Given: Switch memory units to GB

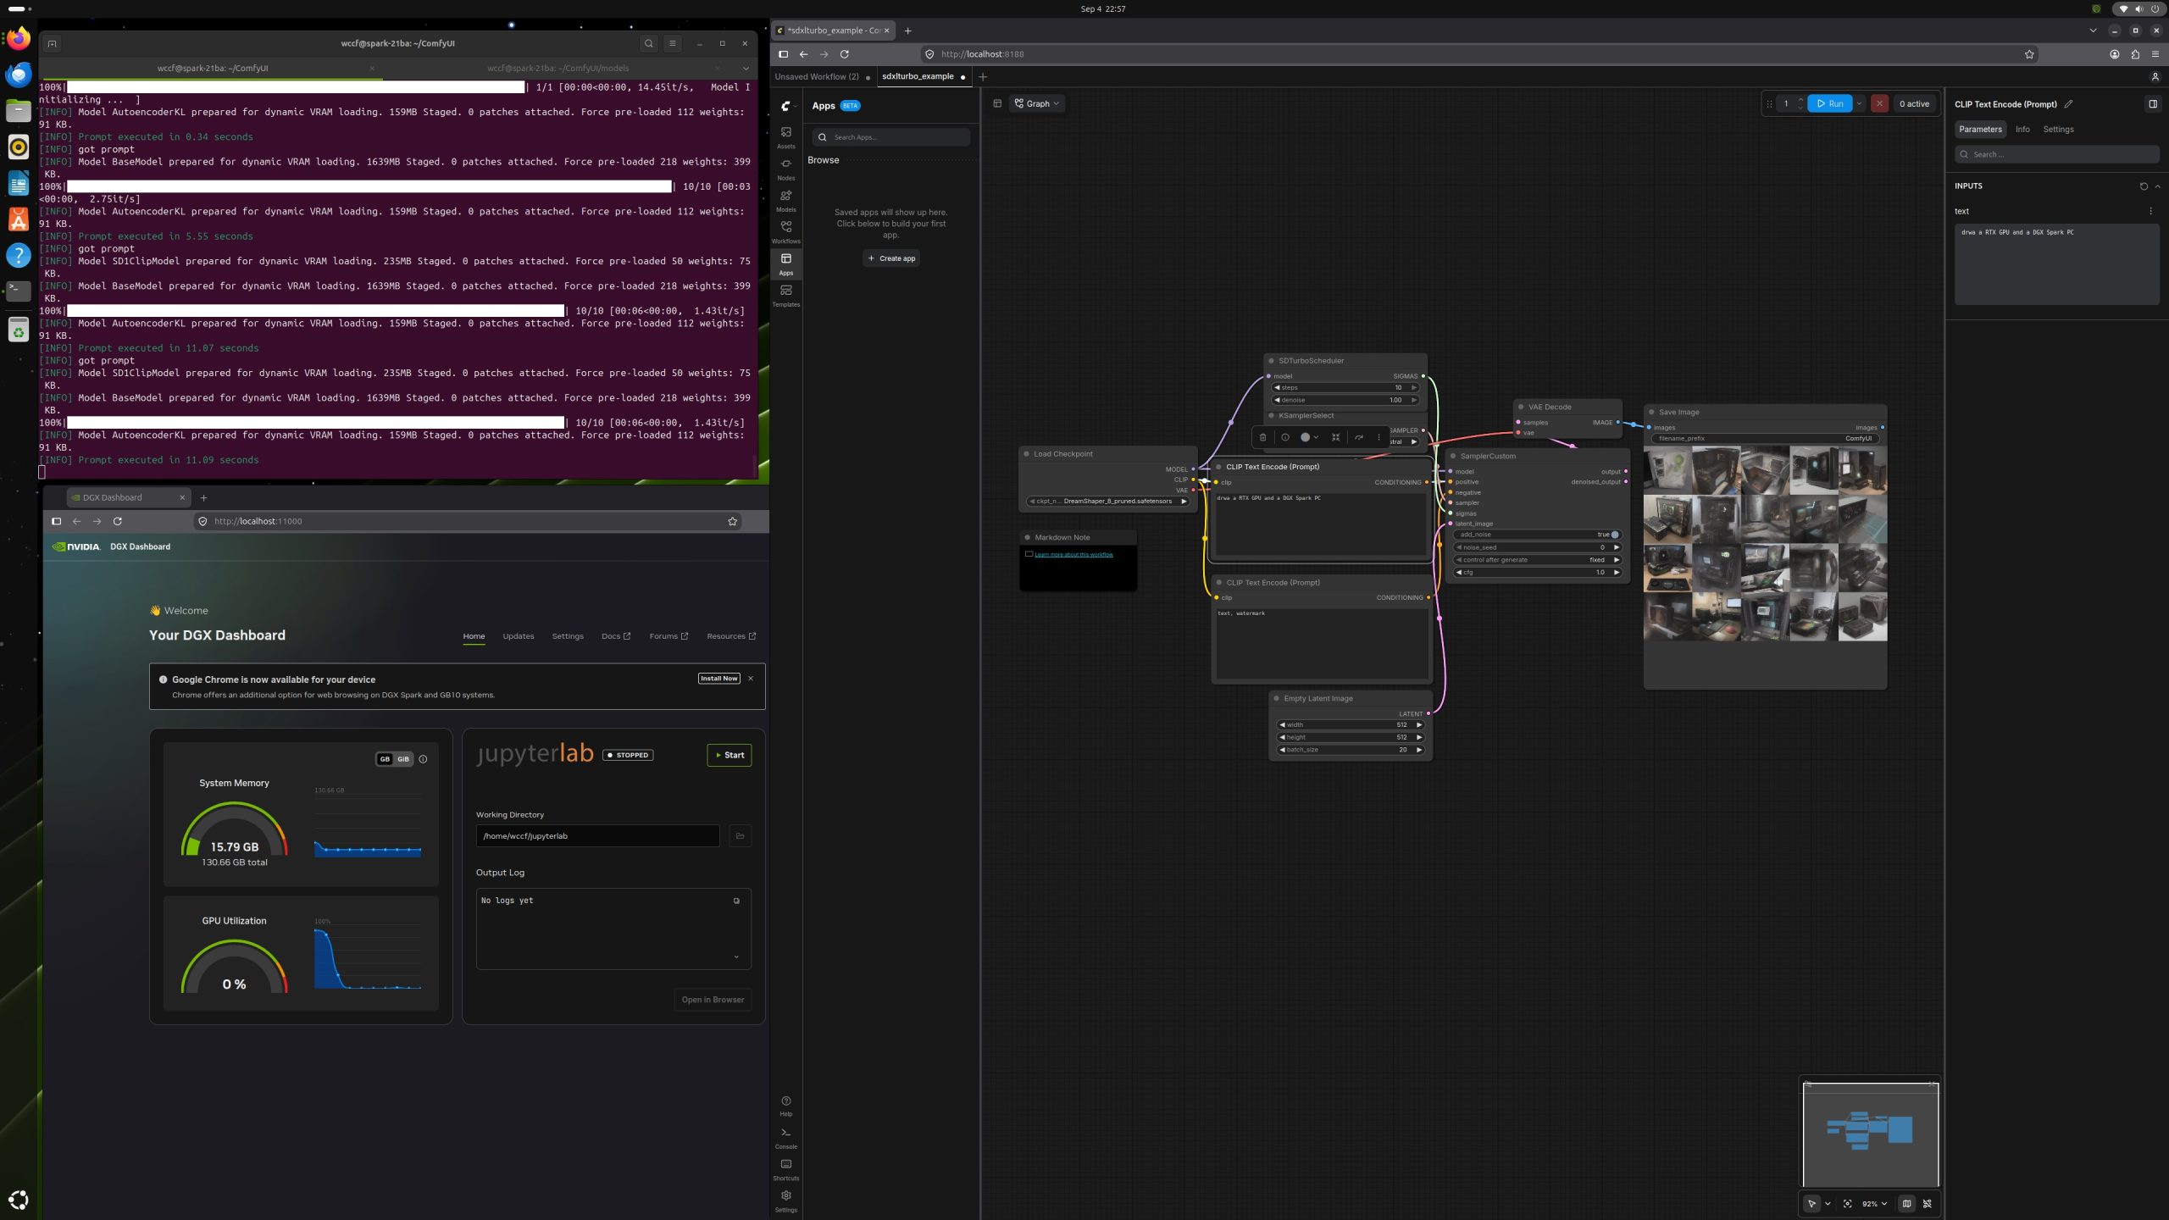Looking at the screenshot, I should coord(385,759).
